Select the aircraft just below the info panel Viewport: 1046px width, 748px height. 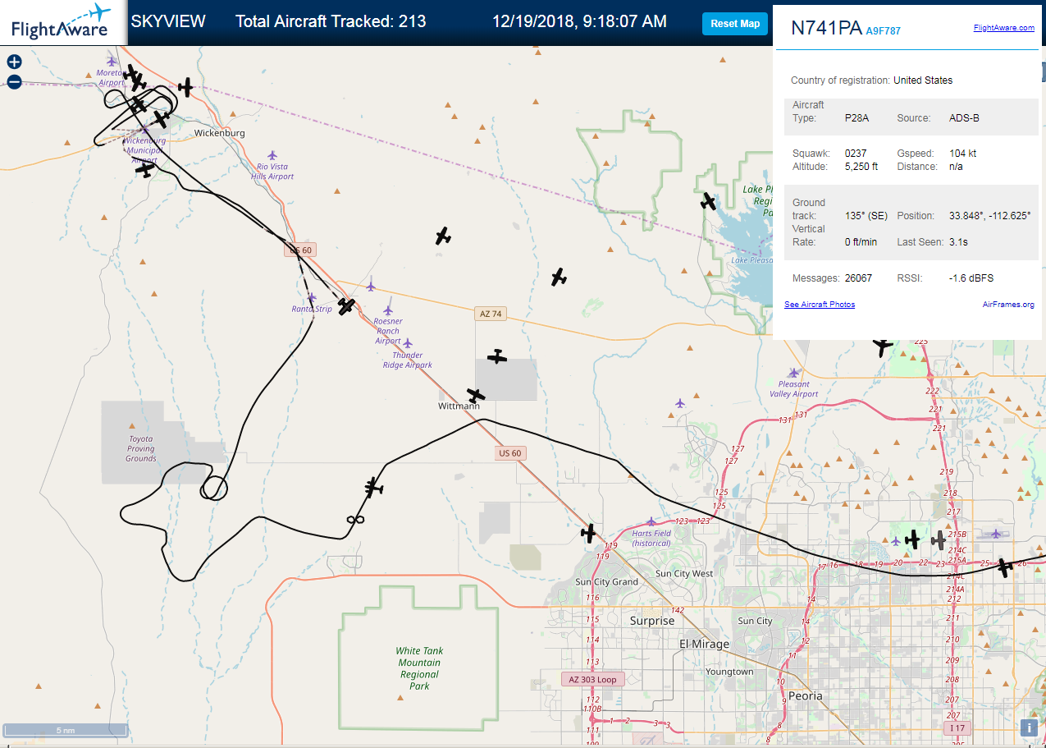click(x=883, y=346)
